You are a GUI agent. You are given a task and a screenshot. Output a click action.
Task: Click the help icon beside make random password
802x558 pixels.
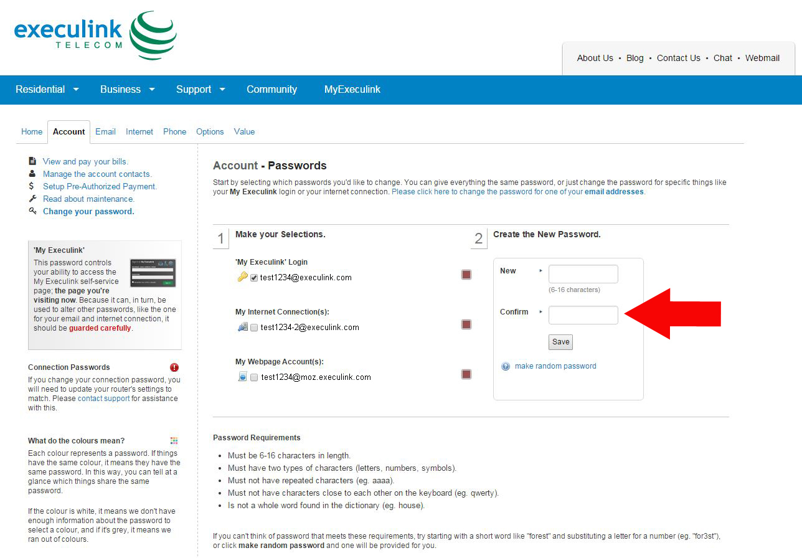click(506, 366)
